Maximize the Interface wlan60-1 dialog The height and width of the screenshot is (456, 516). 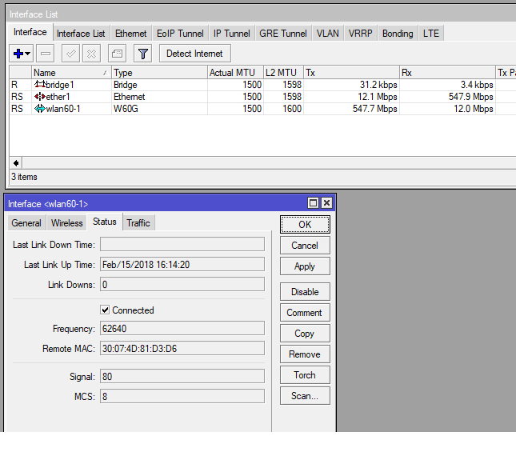[x=313, y=203]
